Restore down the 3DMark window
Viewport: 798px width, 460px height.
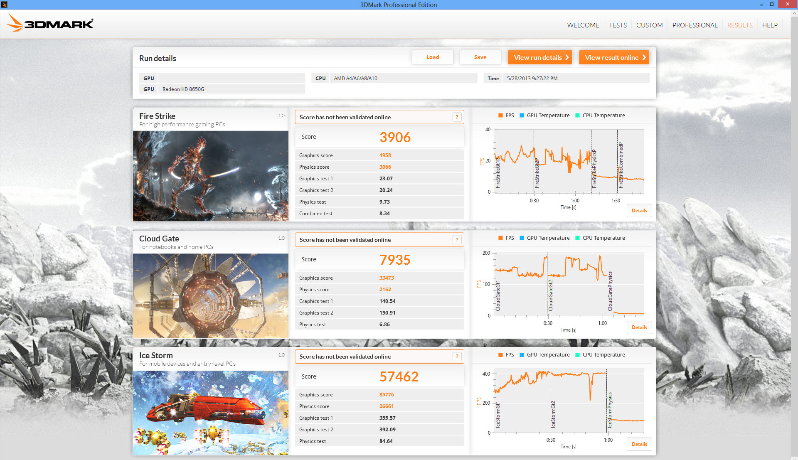[x=772, y=5]
